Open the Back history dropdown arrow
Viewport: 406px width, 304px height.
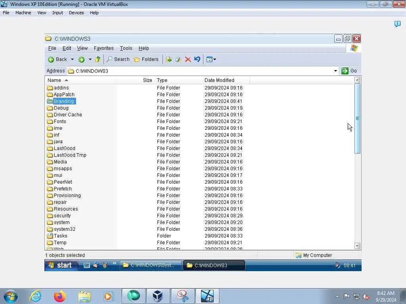[x=72, y=59]
